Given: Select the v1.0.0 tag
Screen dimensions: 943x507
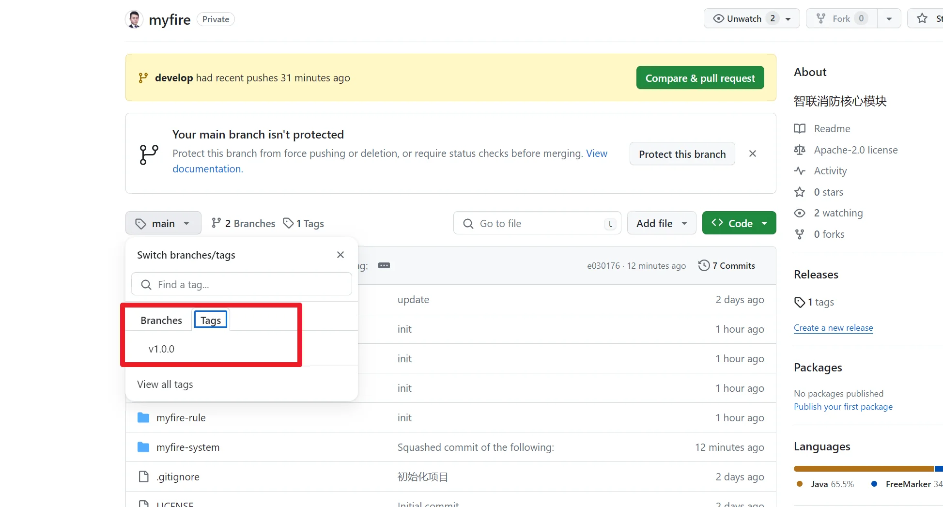Looking at the screenshot, I should click(162, 349).
